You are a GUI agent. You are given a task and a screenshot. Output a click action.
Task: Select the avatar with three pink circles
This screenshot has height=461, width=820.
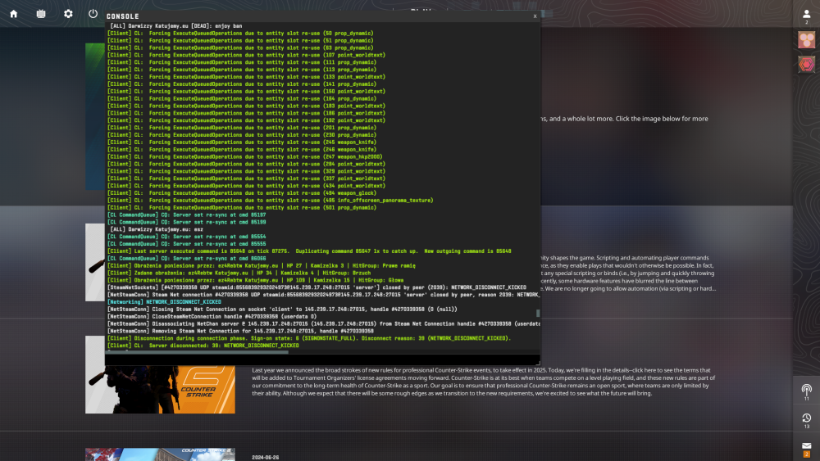click(x=806, y=39)
